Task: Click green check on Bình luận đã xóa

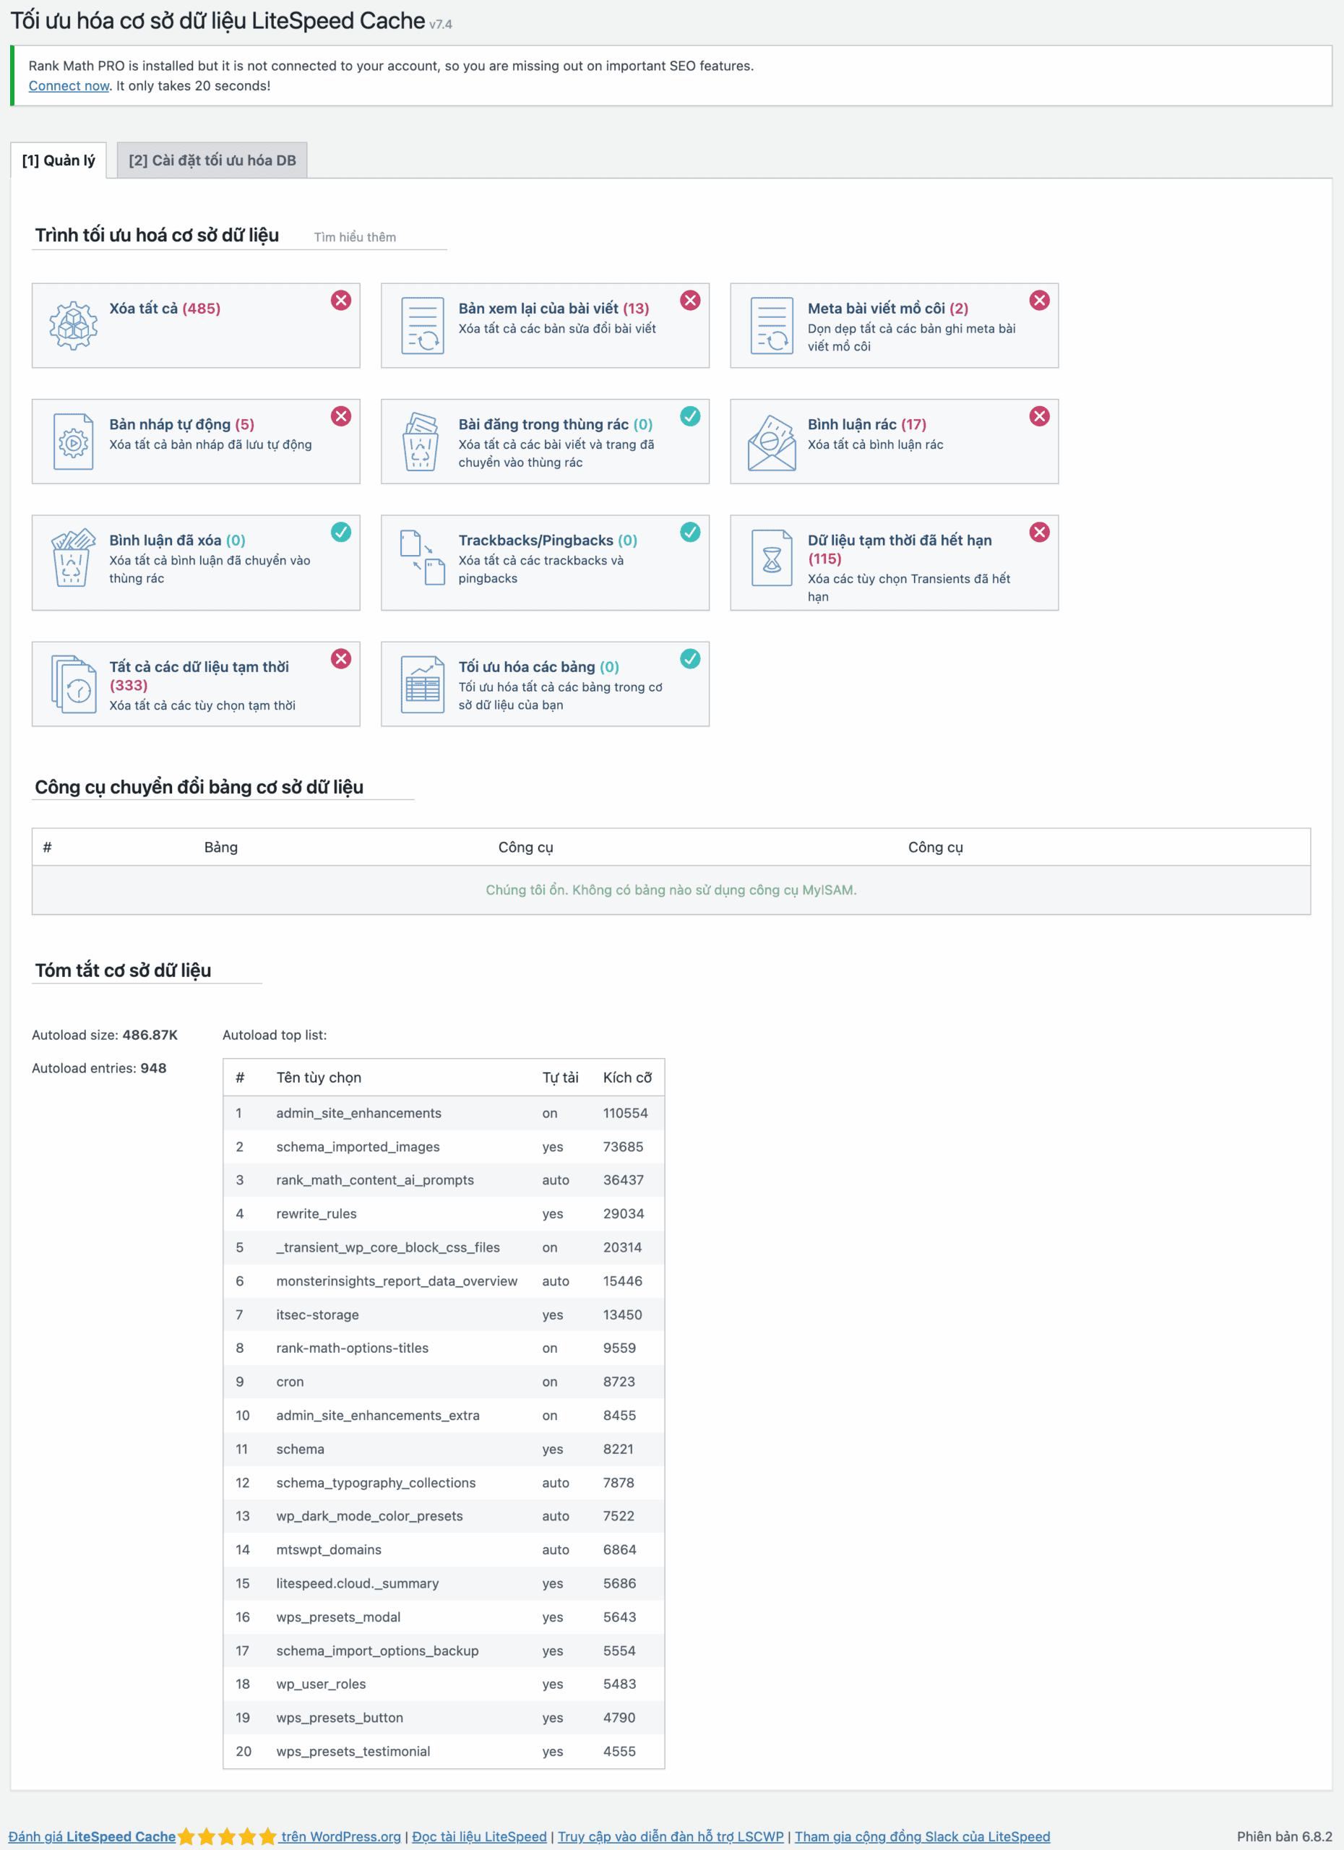Action: 341,532
